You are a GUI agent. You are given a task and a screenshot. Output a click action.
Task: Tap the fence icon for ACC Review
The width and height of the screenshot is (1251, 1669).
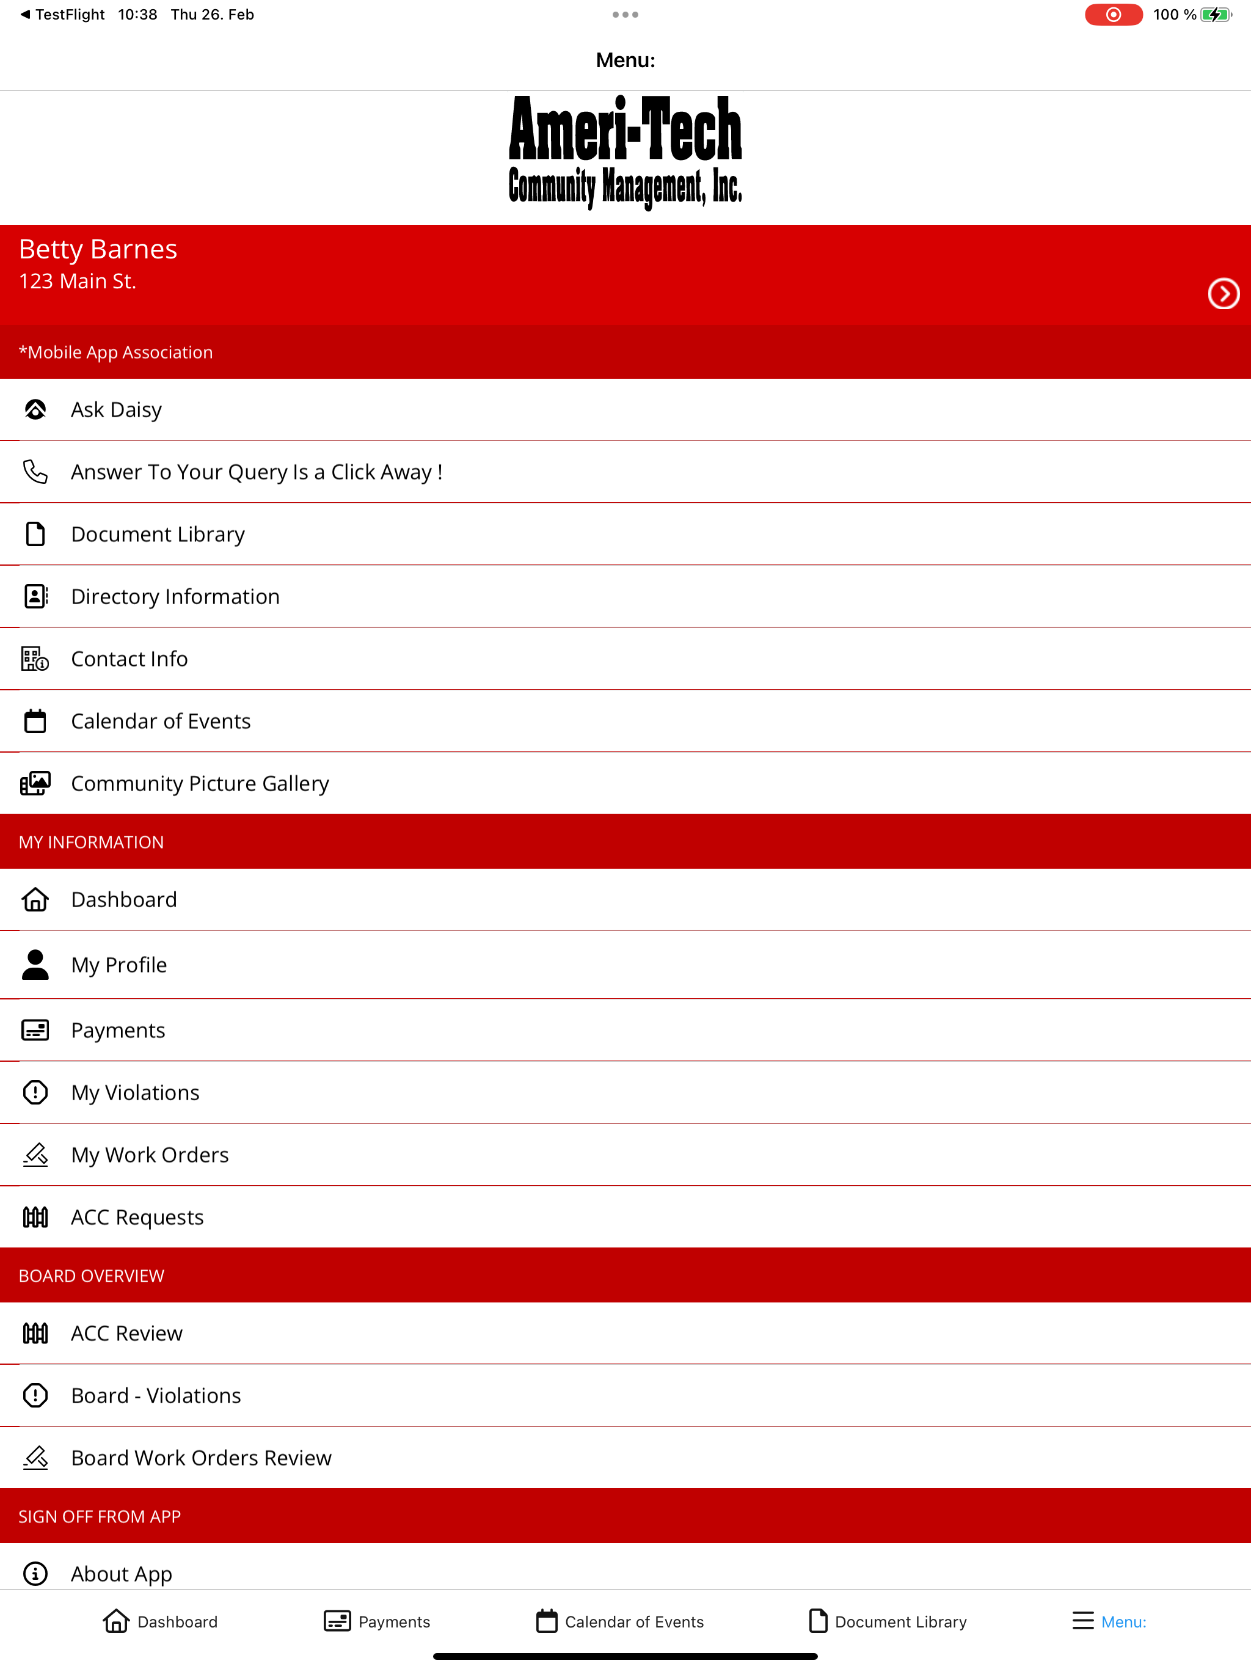tap(35, 1333)
